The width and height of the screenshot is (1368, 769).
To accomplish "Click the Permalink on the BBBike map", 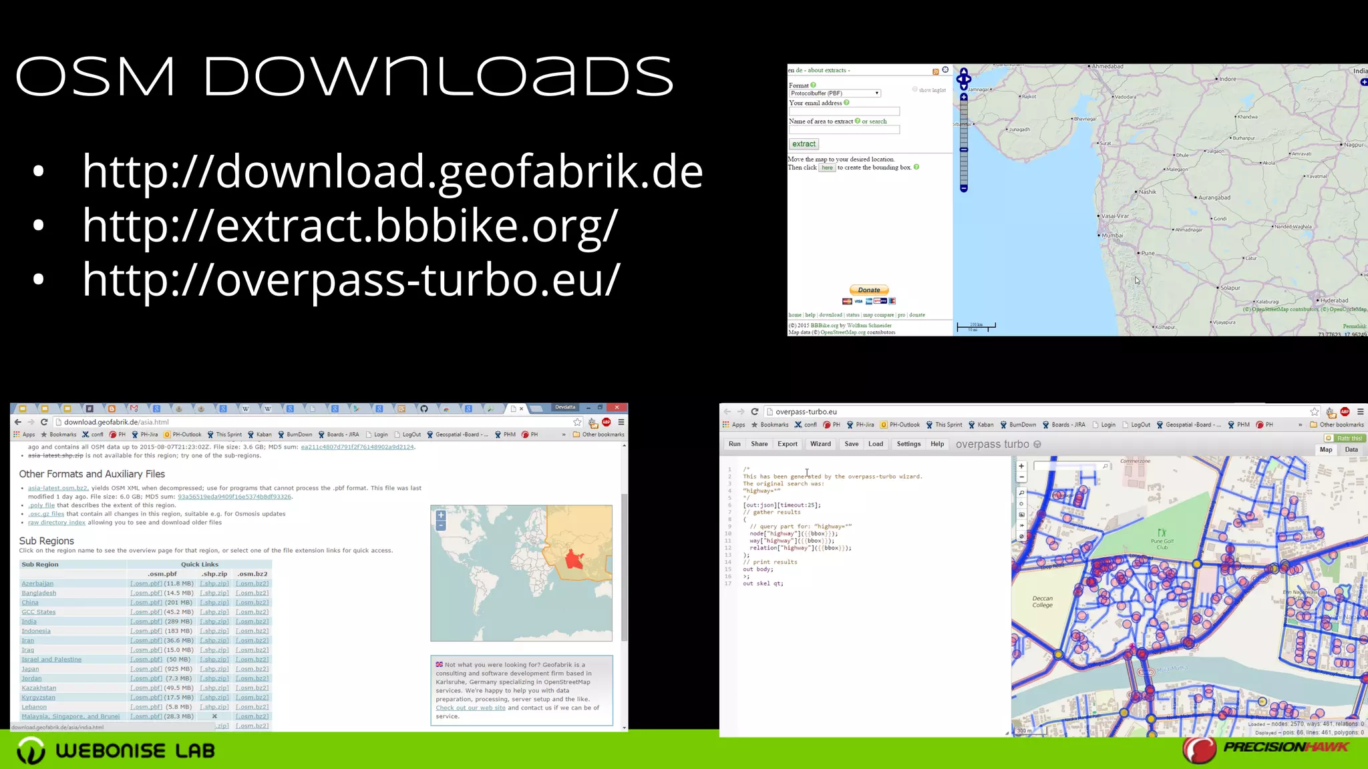I will tap(1354, 326).
